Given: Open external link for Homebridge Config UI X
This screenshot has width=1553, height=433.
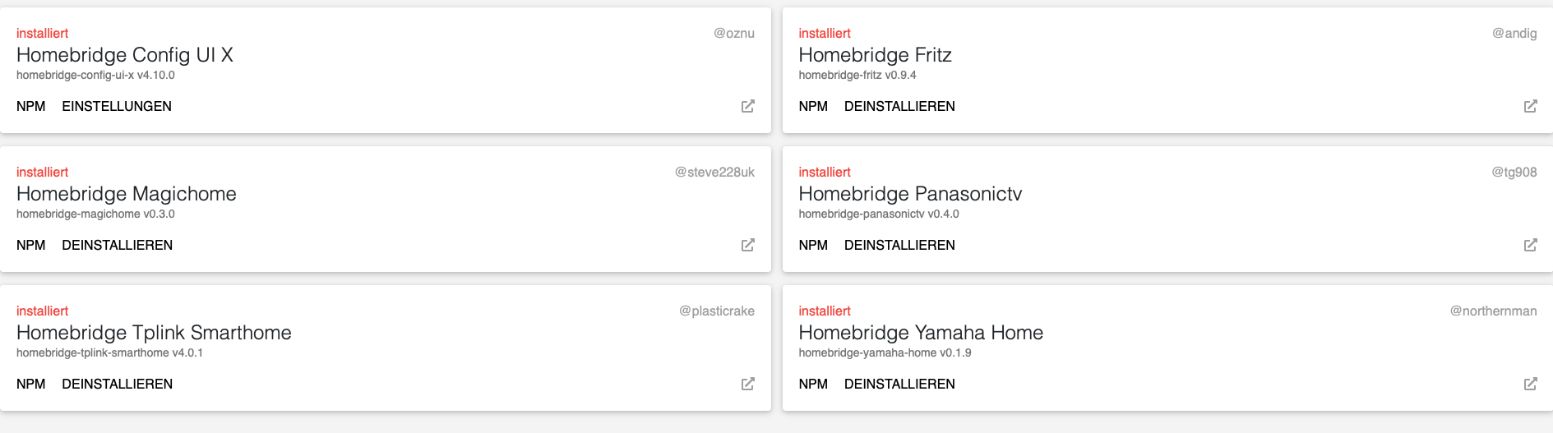Looking at the screenshot, I should click(x=748, y=106).
